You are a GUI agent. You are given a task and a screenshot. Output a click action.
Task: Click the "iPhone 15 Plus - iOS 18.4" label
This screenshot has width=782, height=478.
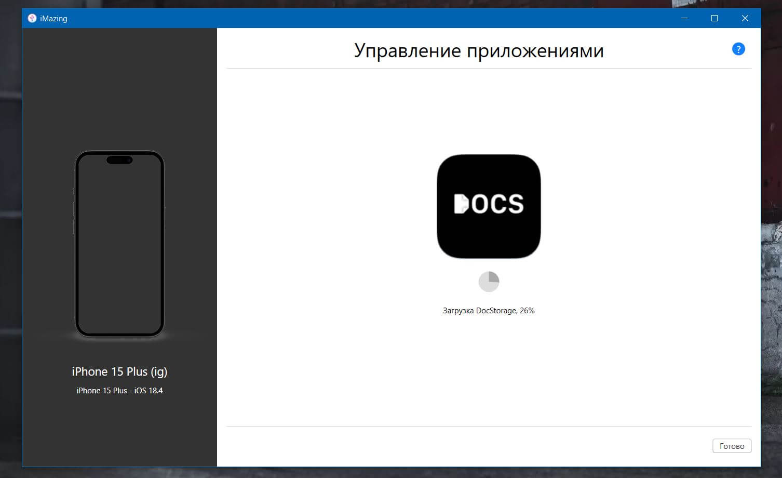(119, 391)
